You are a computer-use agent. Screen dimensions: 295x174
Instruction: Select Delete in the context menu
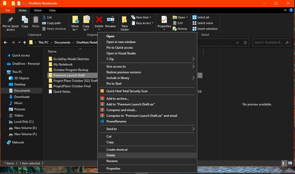111,155
